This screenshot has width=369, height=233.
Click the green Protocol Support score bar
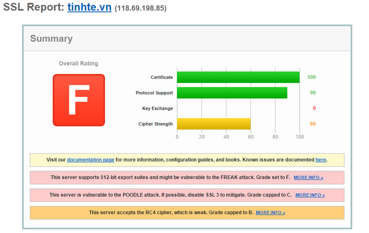pyautogui.click(x=232, y=93)
